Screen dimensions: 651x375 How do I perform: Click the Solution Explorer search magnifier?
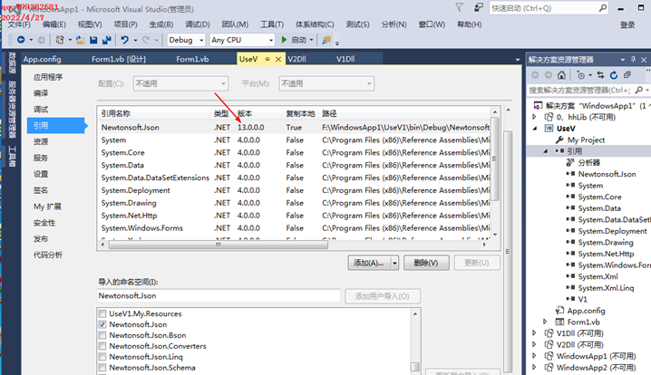pyautogui.click(x=639, y=90)
